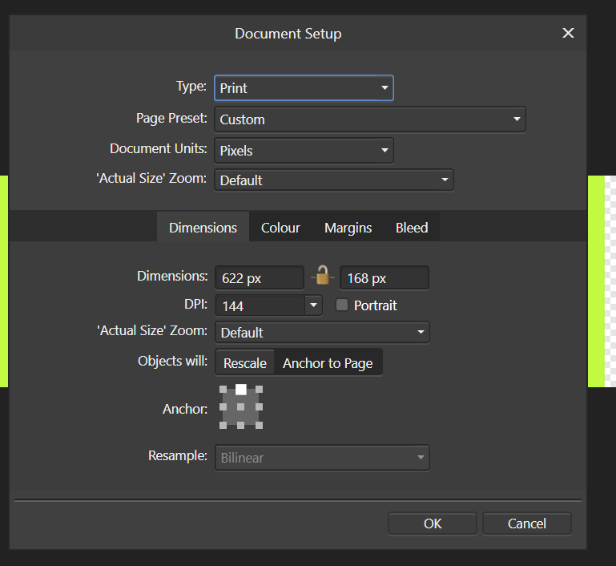Select the top-right anchor point
616x566 pixels.
259,390
